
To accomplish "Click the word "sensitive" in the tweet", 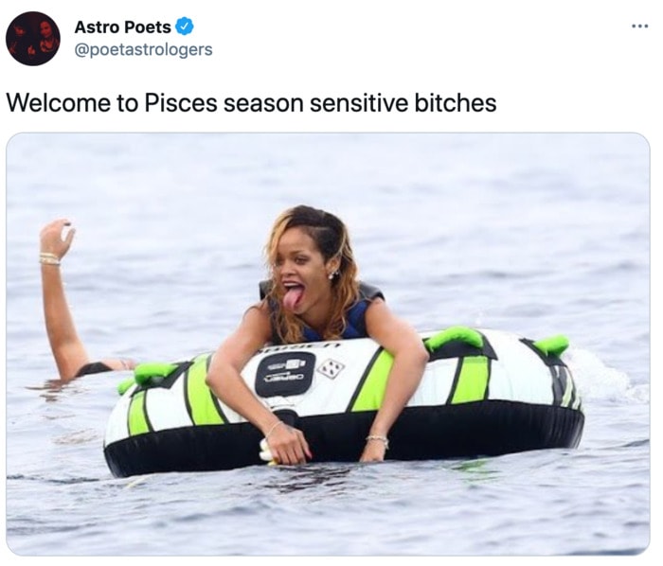I will tap(359, 102).
